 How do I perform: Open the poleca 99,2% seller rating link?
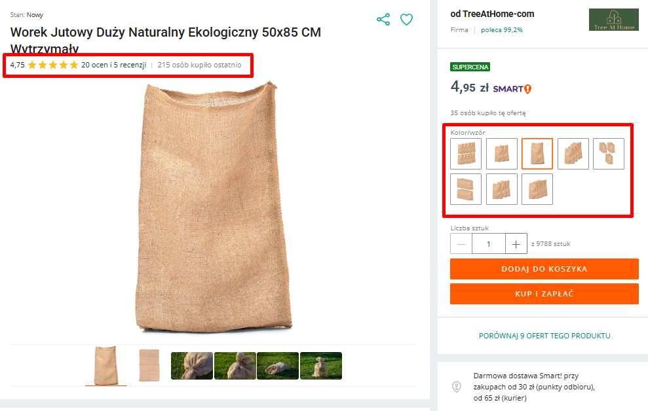(502, 30)
